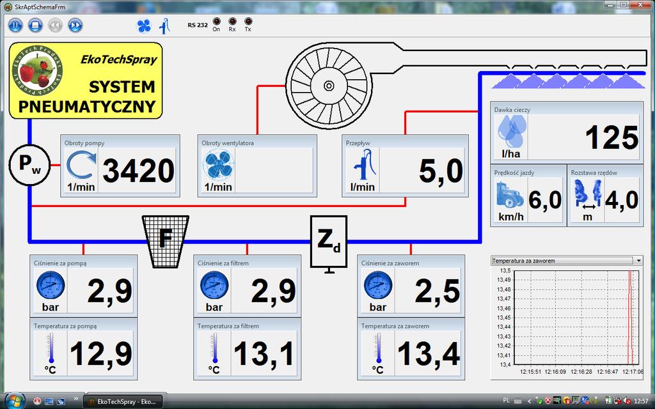The width and height of the screenshot is (655, 409).
Task: Toggle the water pump icon in toolbar
Action: [165, 26]
